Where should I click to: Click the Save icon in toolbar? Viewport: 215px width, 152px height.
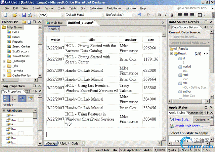point(24,15)
